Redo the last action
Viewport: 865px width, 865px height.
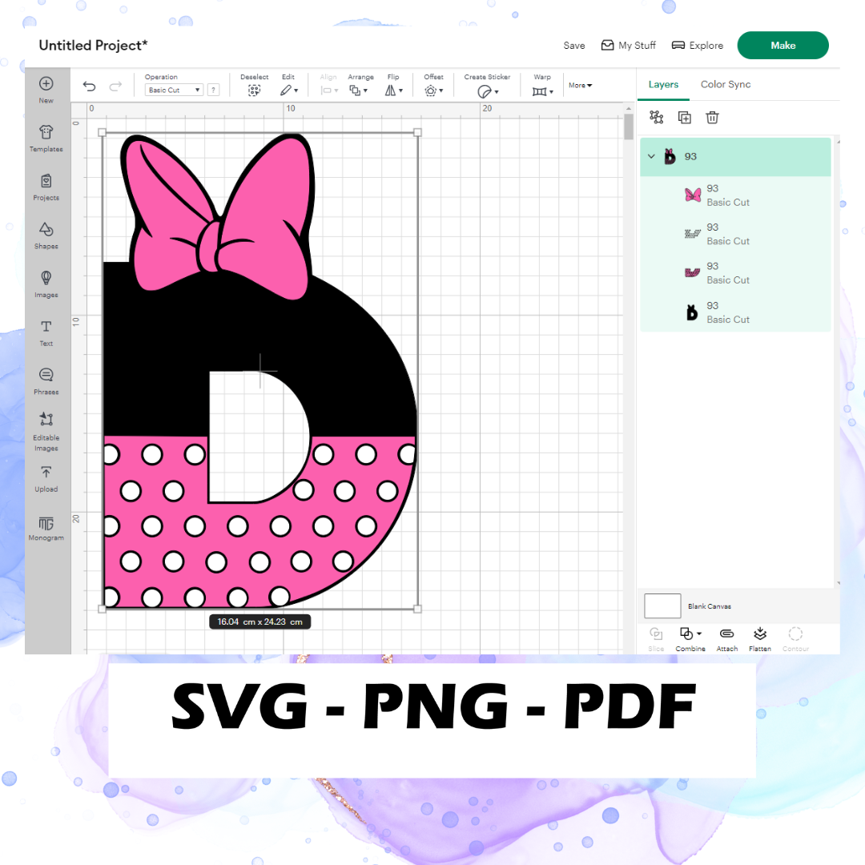click(x=115, y=86)
